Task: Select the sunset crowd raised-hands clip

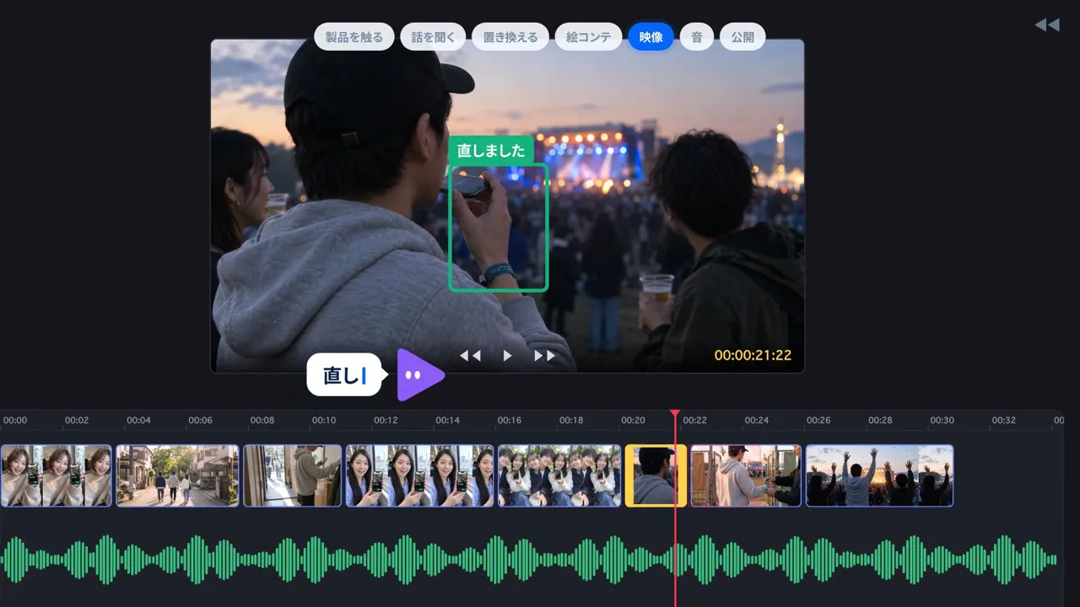Action: tap(879, 475)
